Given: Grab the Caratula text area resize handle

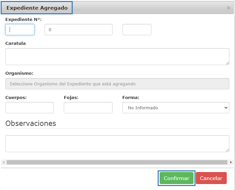Looking at the screenshot, I should pos(227,63).
